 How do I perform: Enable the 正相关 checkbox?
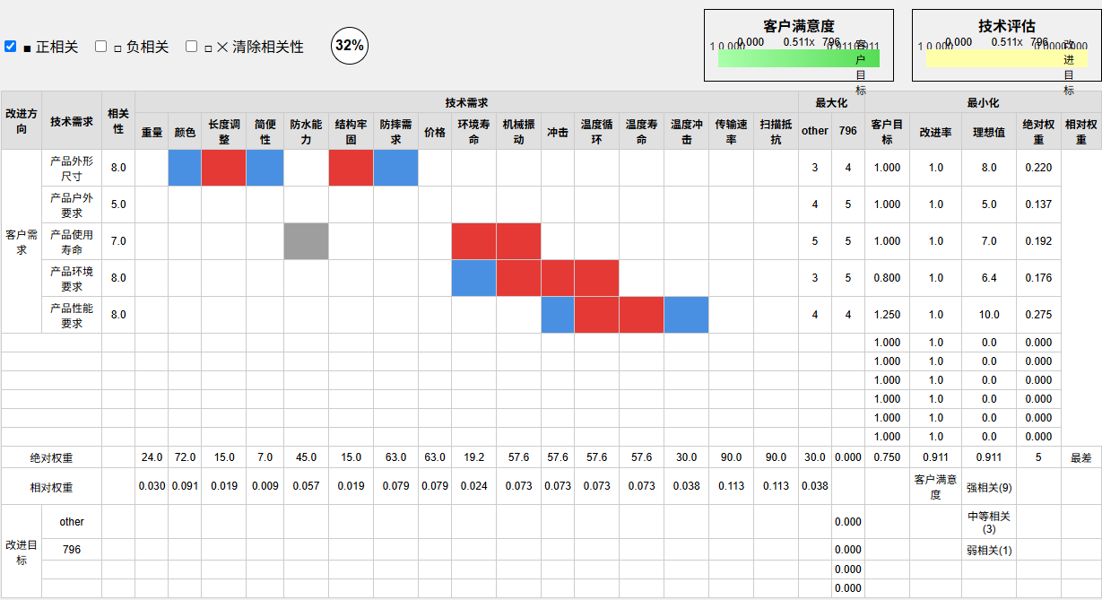tap(11, 46)
